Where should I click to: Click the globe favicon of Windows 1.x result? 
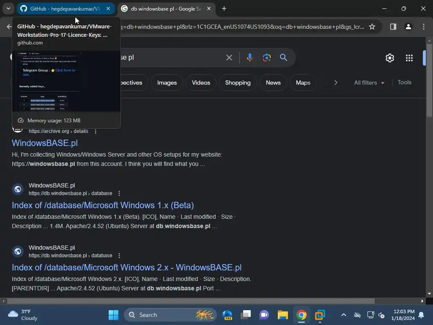click(x=18, y=189)
